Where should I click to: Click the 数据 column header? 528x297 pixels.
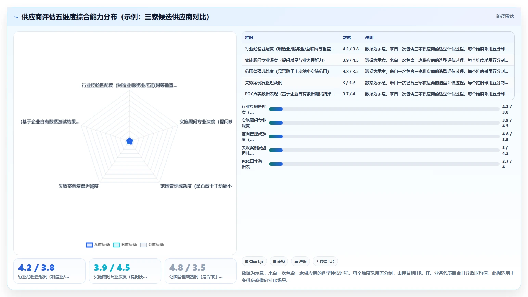(347, 38)
